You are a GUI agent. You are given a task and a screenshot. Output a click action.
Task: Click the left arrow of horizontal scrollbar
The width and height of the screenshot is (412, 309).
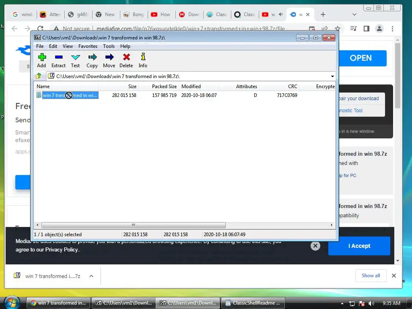(x=37, y=225)
